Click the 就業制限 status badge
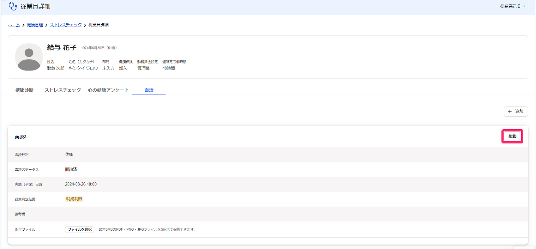 (x=74, y=199)
